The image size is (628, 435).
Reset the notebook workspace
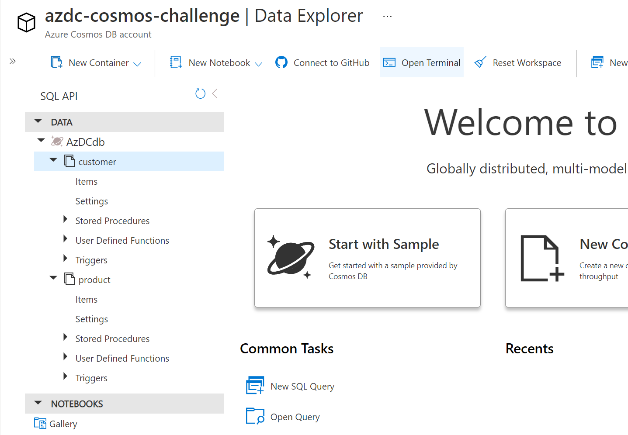point(480,62)
